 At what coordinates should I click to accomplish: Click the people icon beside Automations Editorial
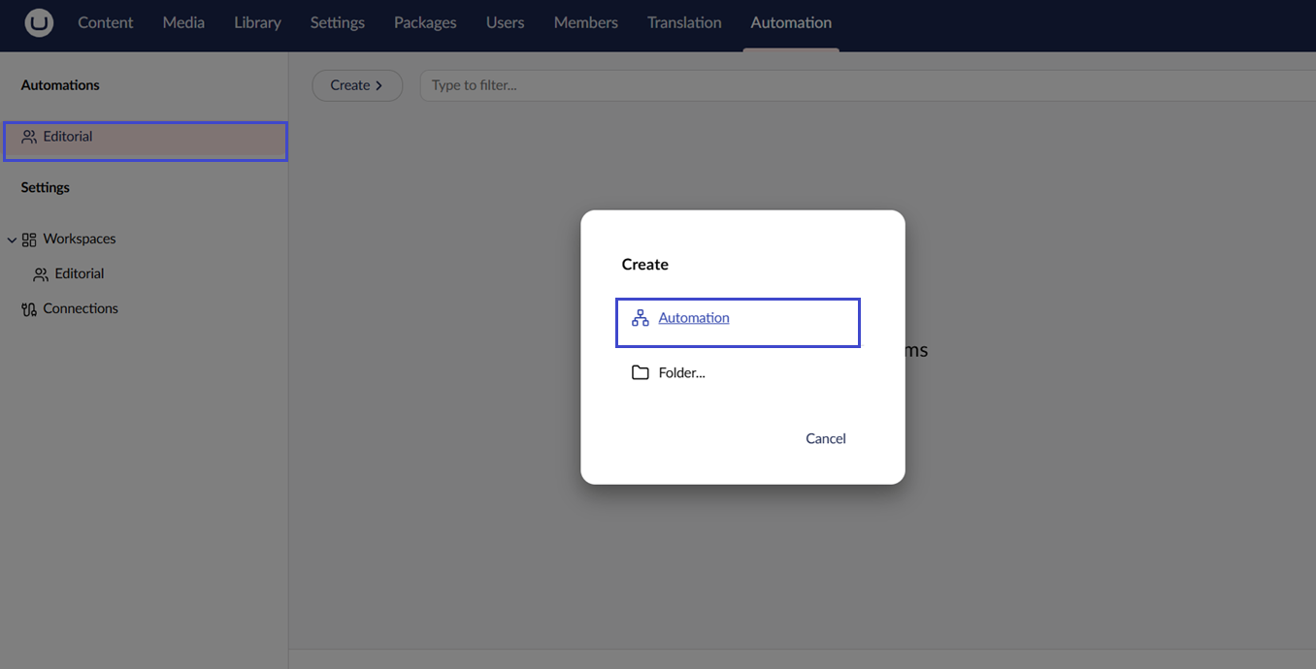click(29, 137)
